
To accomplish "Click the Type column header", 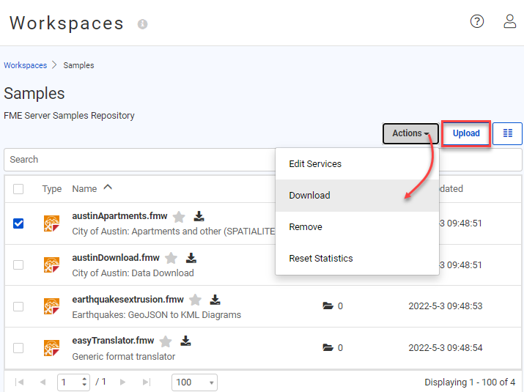I will click(52, 189).
